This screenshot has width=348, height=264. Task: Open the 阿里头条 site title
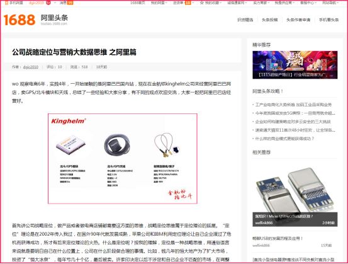coord(54,18)
